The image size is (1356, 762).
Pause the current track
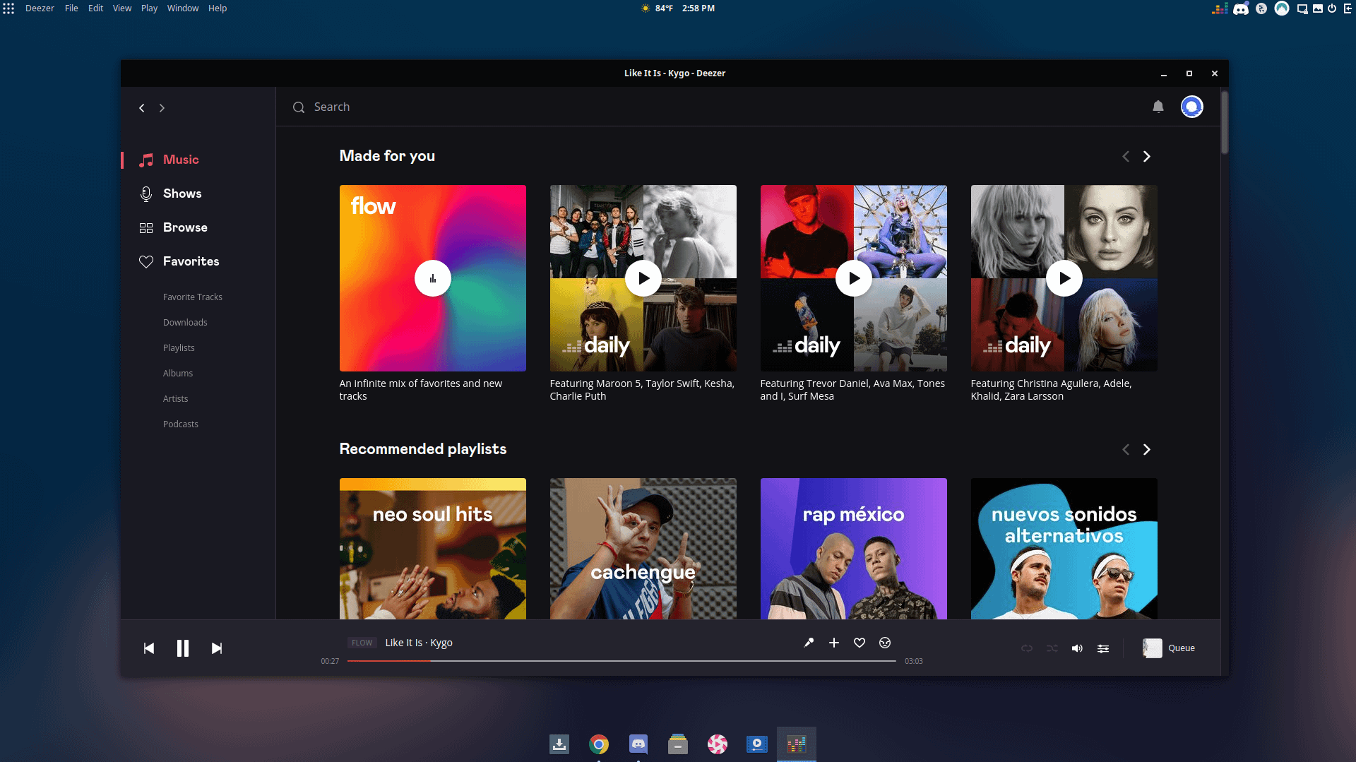[183, 648]
